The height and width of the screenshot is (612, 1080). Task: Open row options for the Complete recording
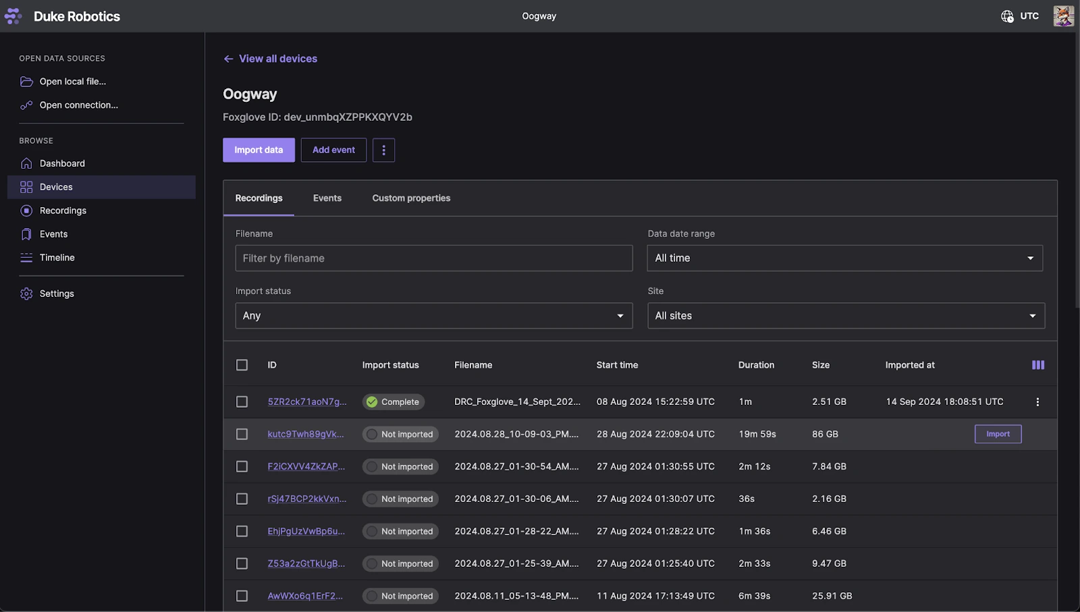click(1037, 402)
